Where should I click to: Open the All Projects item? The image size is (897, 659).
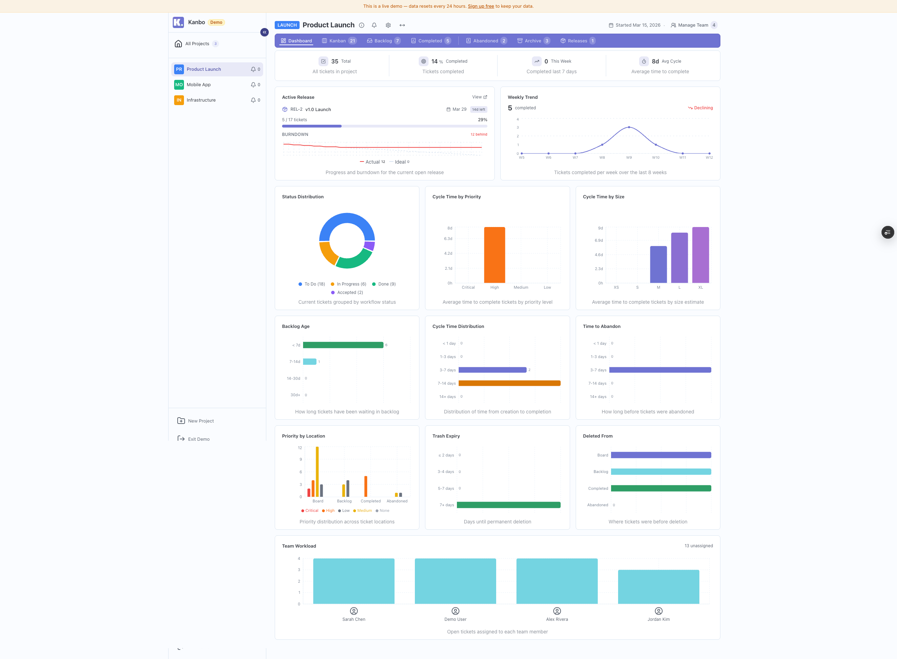(197, 44)
